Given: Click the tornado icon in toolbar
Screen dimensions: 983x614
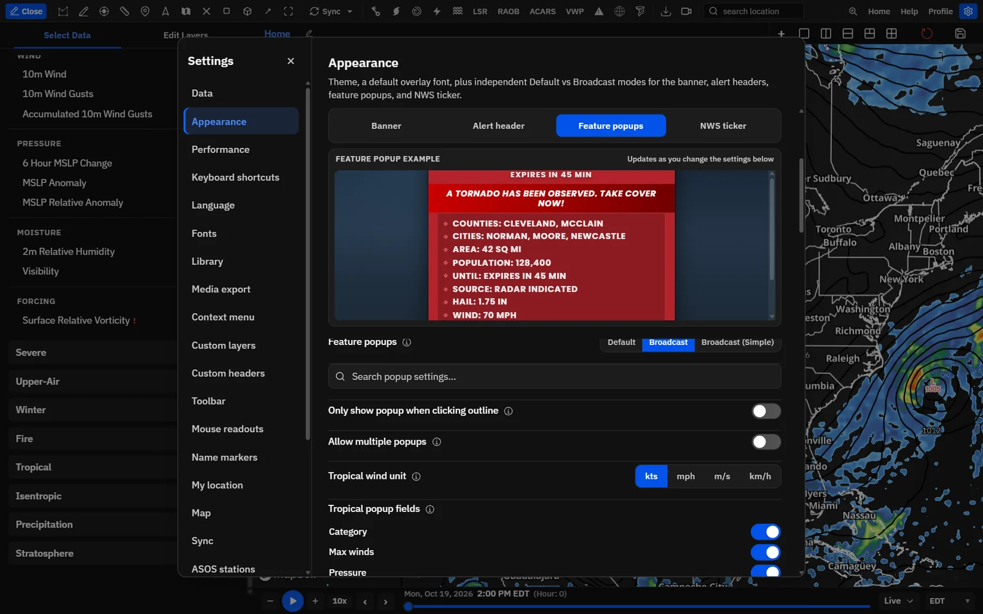Looking at the screenshot, I should point(640,11).
